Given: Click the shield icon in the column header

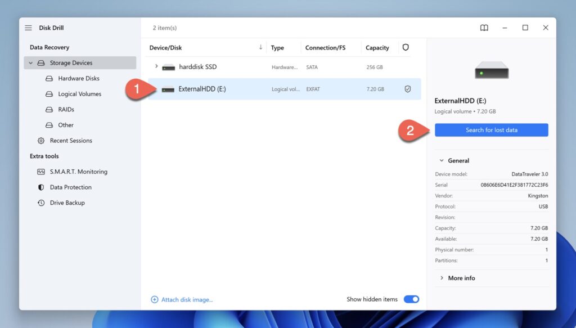Looking at the screenshot, I should pyautogui.click(x=406, y=47).
